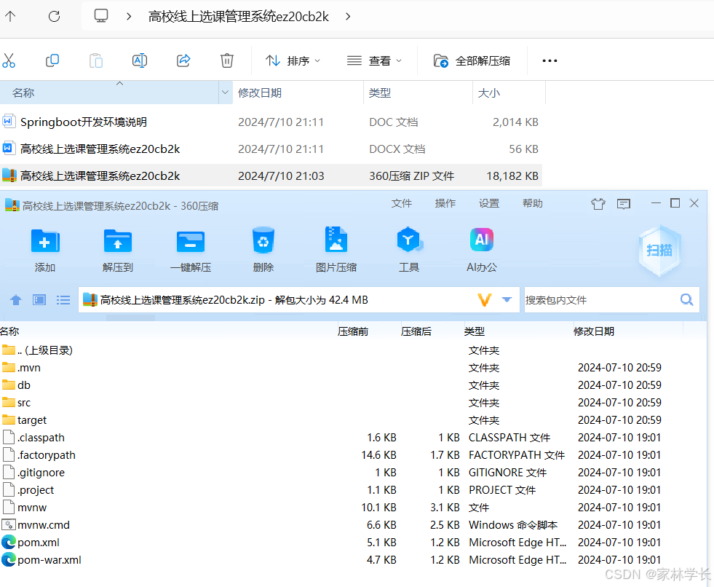Click the Cut scissors icon in Explorer

click(9, 60)
